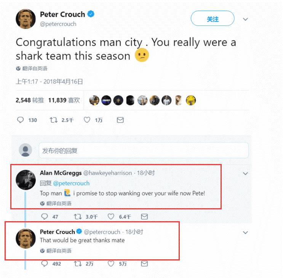283x278 pixels.
Task: Expand options menu on Alan McGreggs' tweet
Action: coord(246,174)
